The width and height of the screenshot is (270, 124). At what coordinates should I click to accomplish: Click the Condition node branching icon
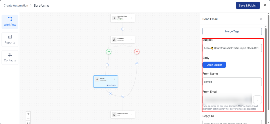[x=114, y=40]
